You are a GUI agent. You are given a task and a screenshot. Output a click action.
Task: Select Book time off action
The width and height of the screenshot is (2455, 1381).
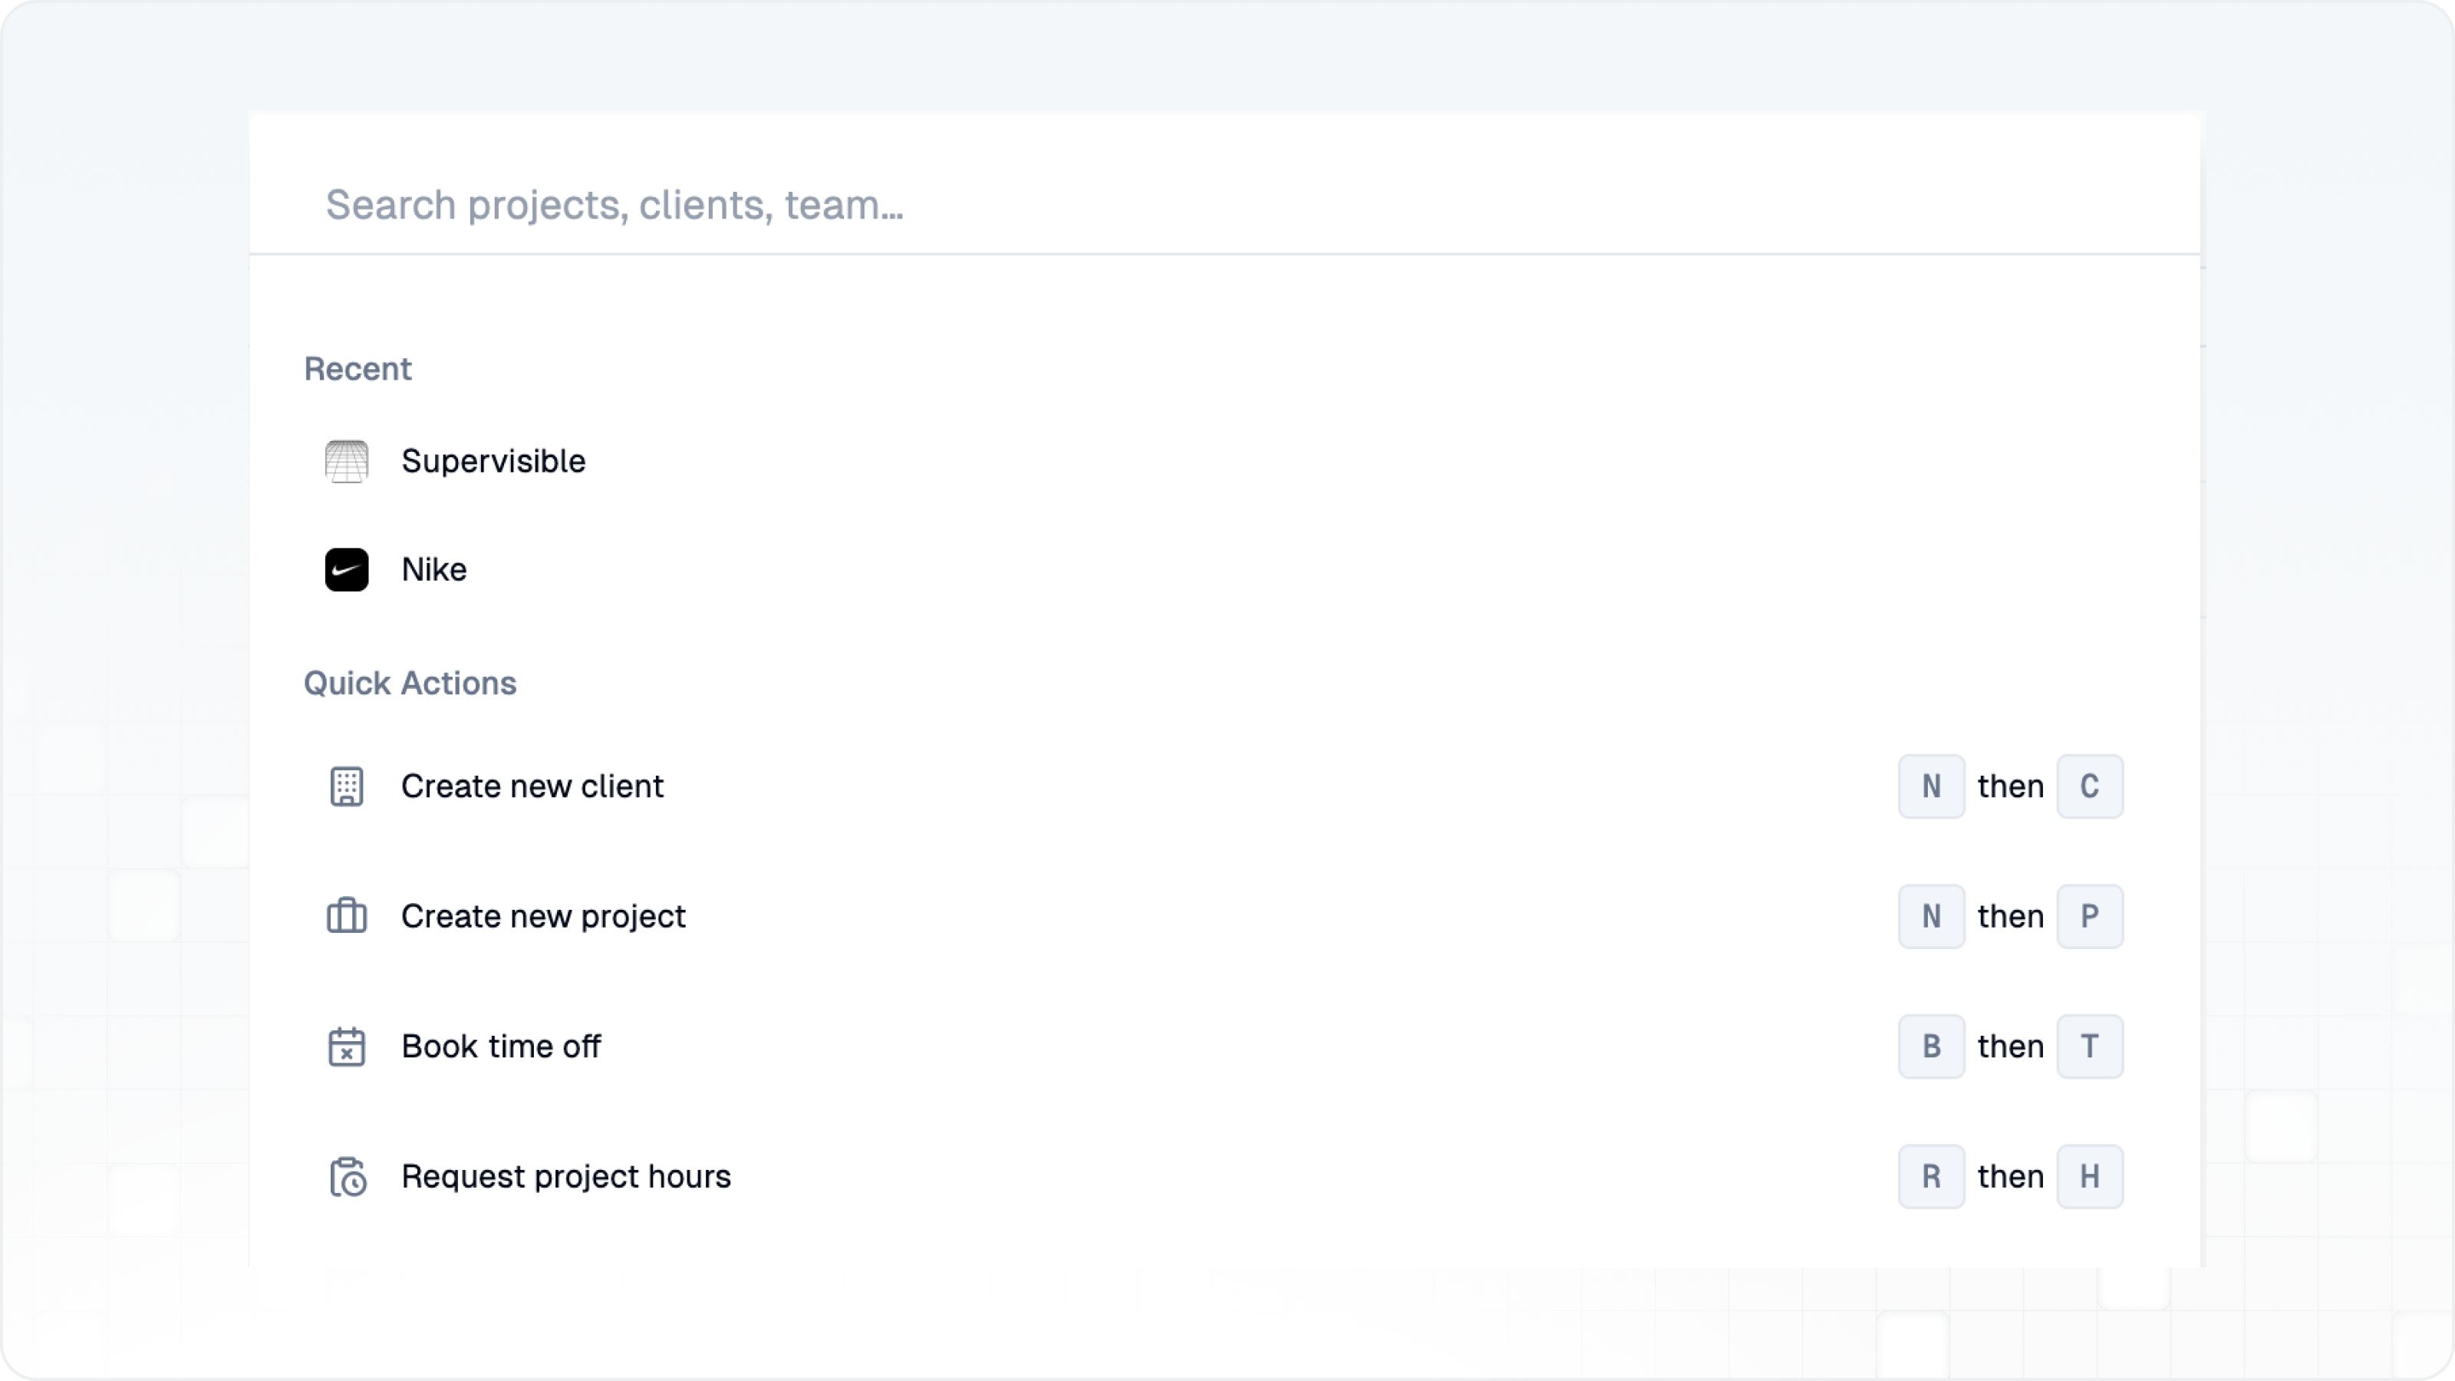pyautogui.click(x=500, y=1046)
